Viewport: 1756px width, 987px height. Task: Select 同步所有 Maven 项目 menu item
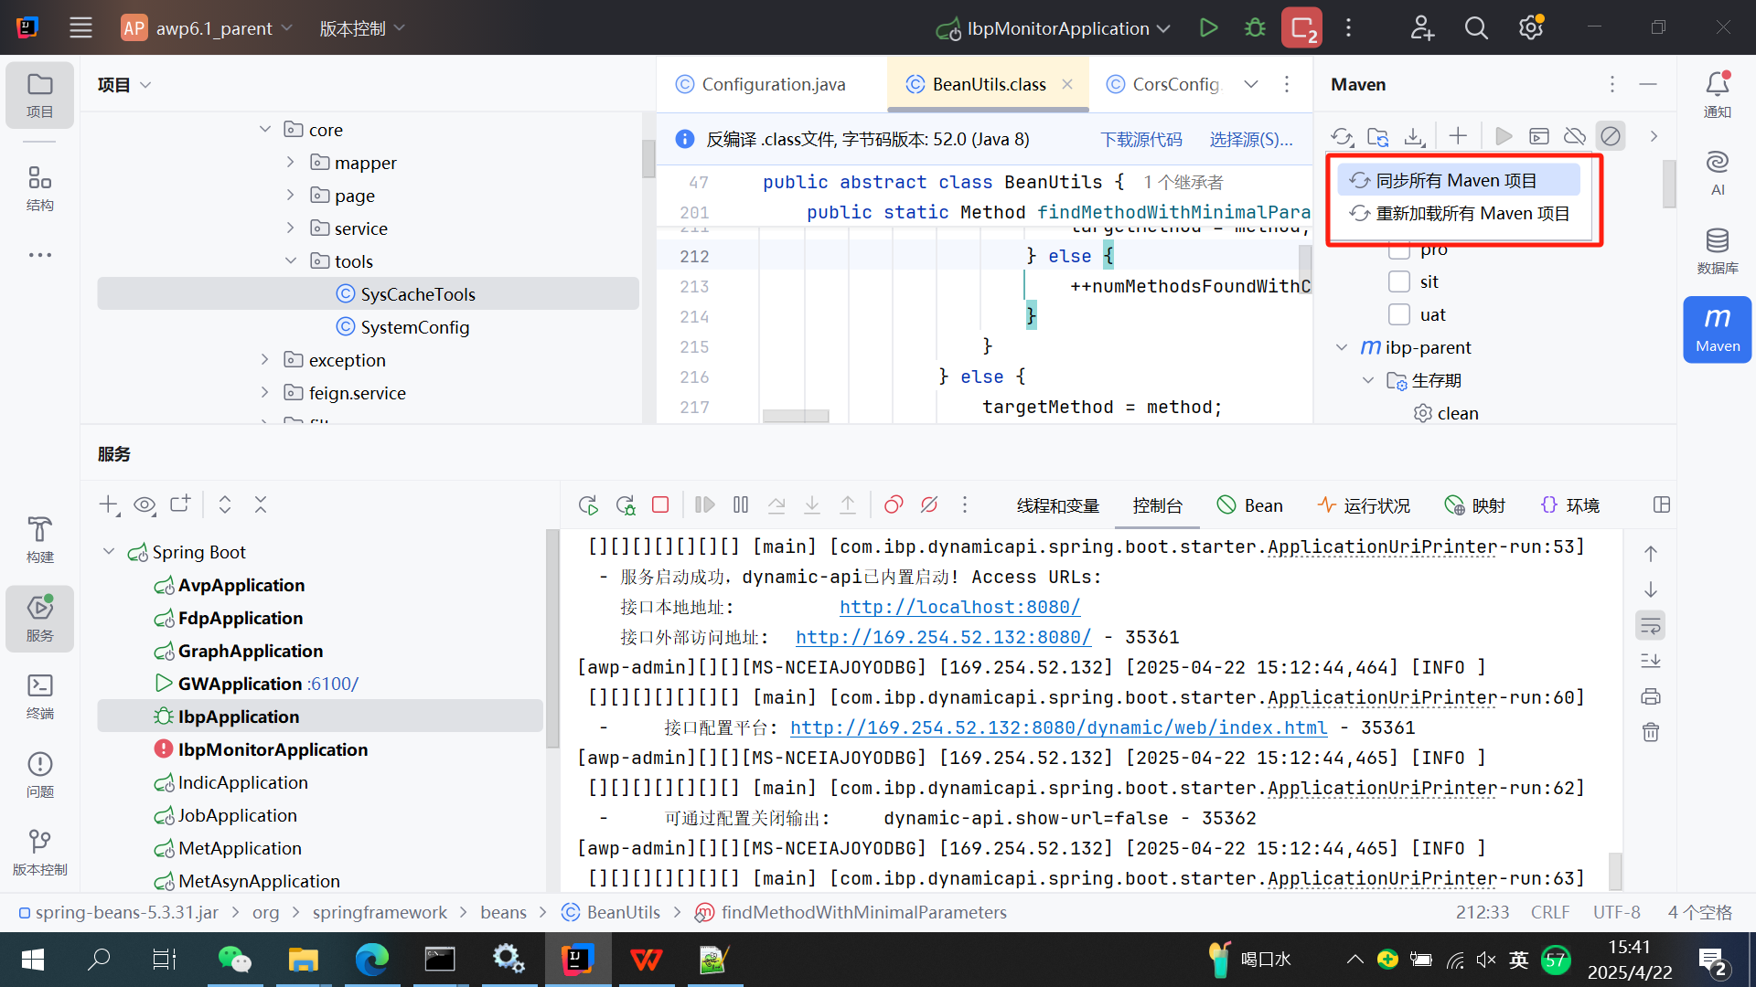(x=1458, y=180)
